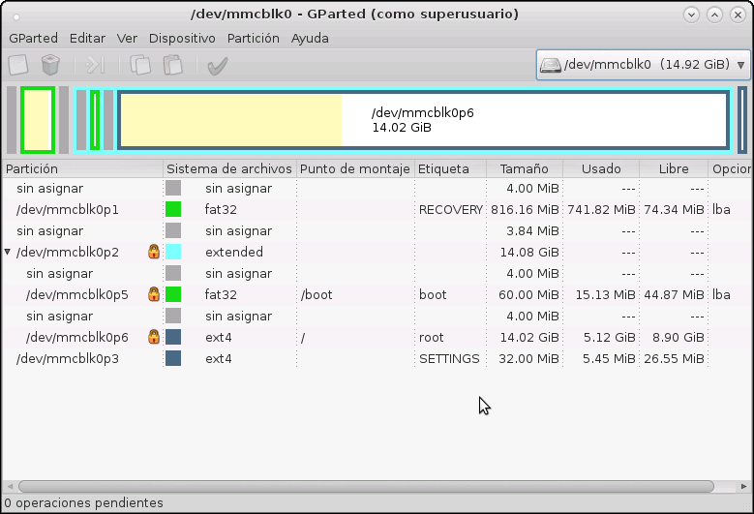Click the Copy partition toolbar icon
The width and height of the screenshot is (754, 514).
[140, 65]
